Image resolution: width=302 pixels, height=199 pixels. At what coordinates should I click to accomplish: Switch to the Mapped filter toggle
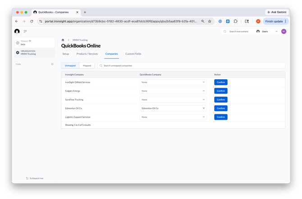(87, 66)
